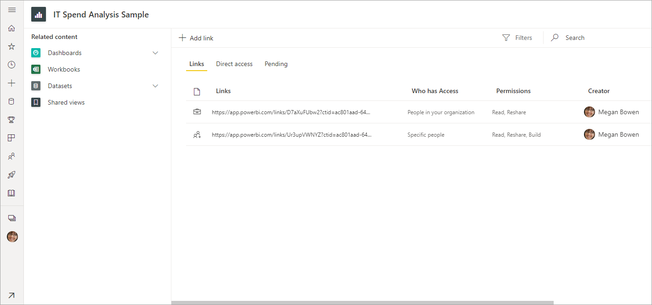Screen dimensions: 652x305
Task: Open Datasets cylinder icon in left nav
Action: coord(12,101)
